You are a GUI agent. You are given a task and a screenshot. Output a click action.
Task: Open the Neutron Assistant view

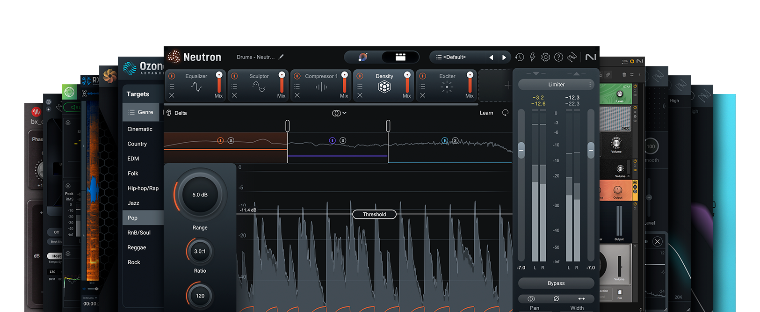(363, 57)
